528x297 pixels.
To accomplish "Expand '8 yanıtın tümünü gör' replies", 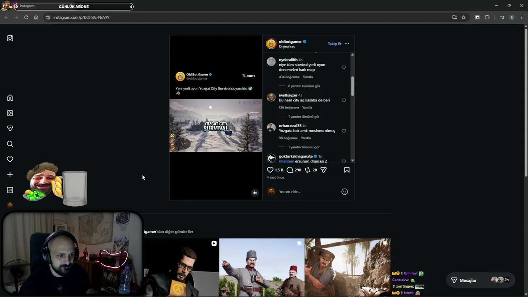I will 304,86.
